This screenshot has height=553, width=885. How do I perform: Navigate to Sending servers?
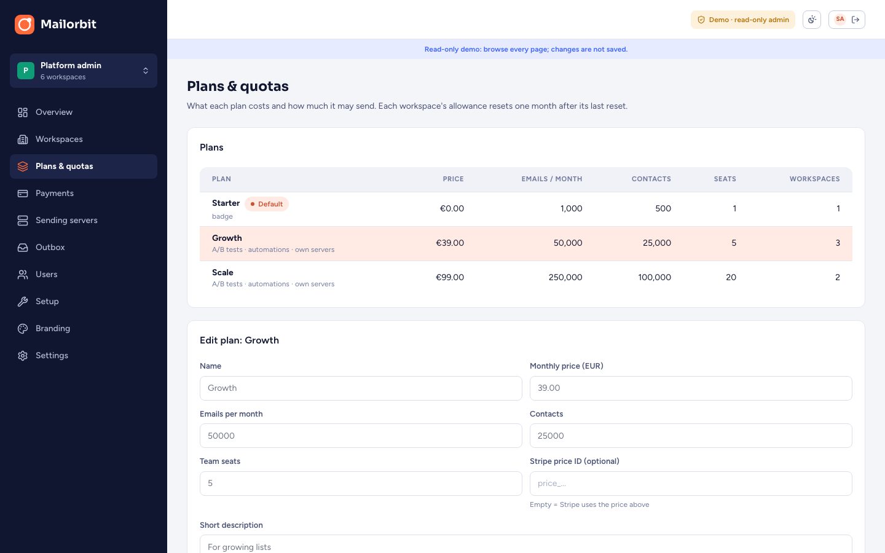[x=84, y=221]
